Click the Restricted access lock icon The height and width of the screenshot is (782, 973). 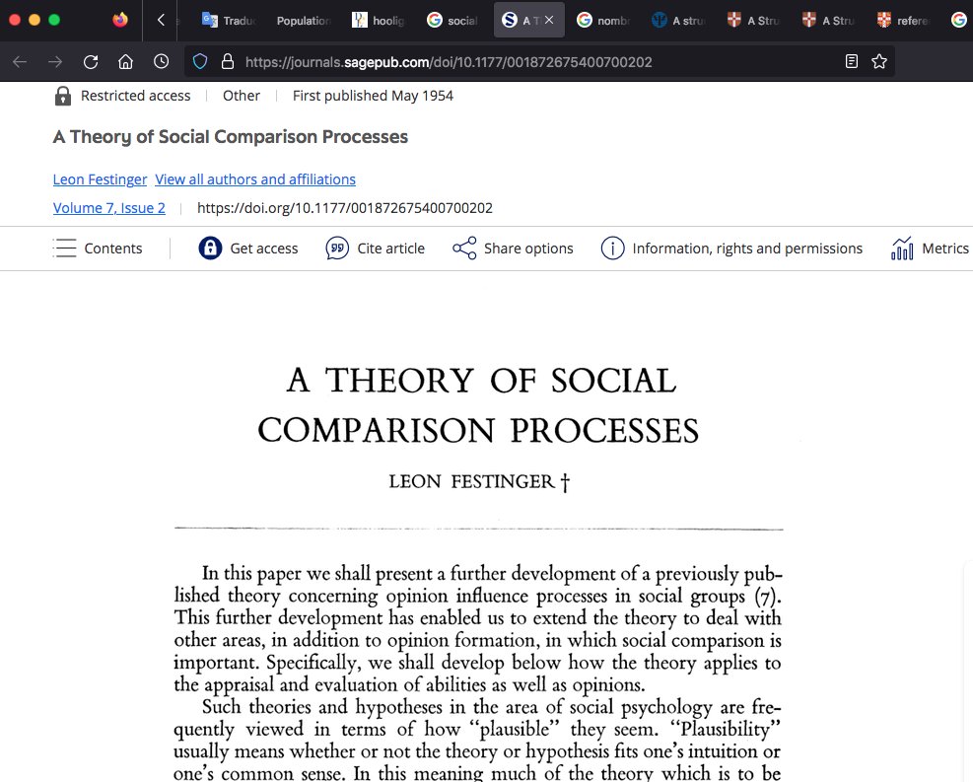click(x=63, y=97)
